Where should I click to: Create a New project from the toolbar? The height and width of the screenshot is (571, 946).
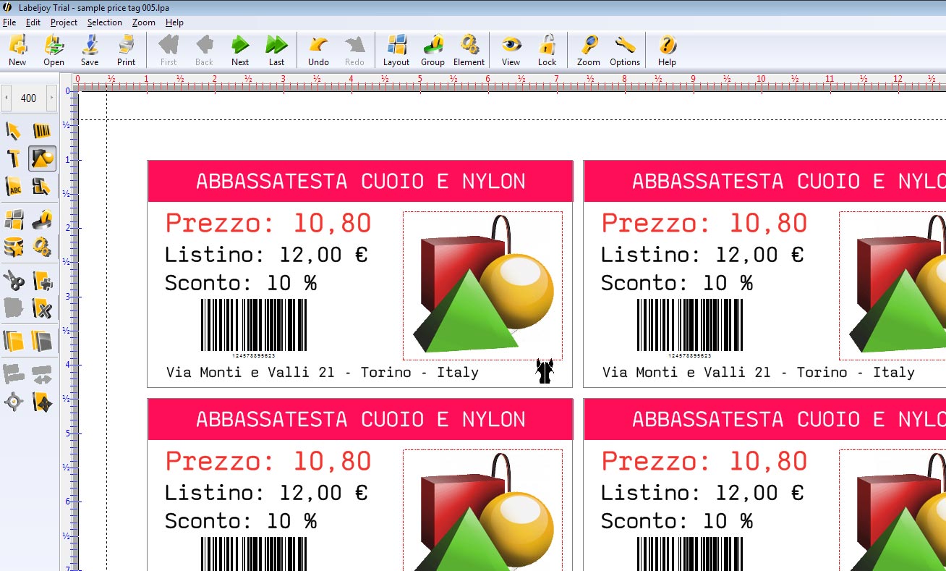click(17, 51)
